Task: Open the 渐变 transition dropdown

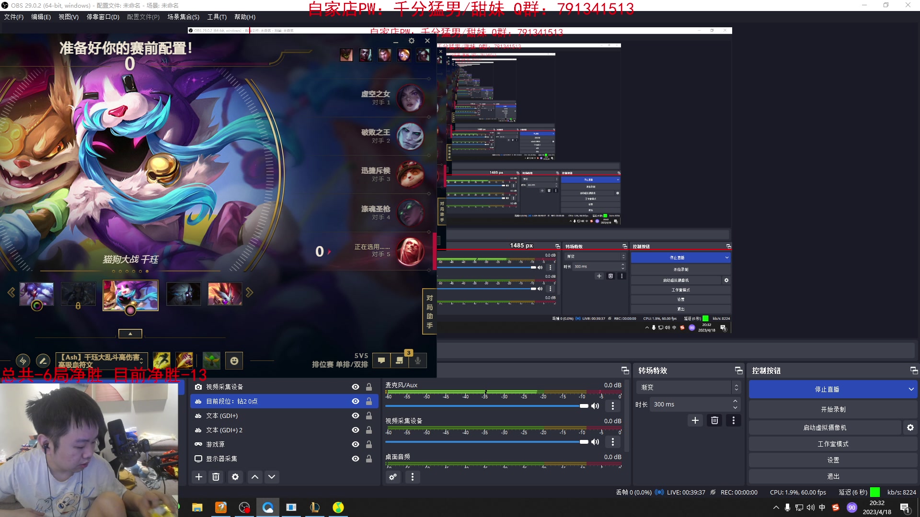Action: (688, 387)
